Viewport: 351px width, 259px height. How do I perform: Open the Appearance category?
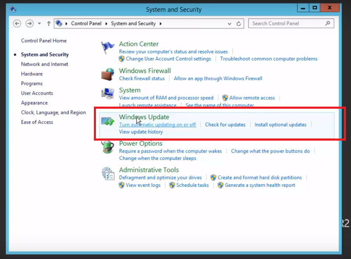coord(34,103)
